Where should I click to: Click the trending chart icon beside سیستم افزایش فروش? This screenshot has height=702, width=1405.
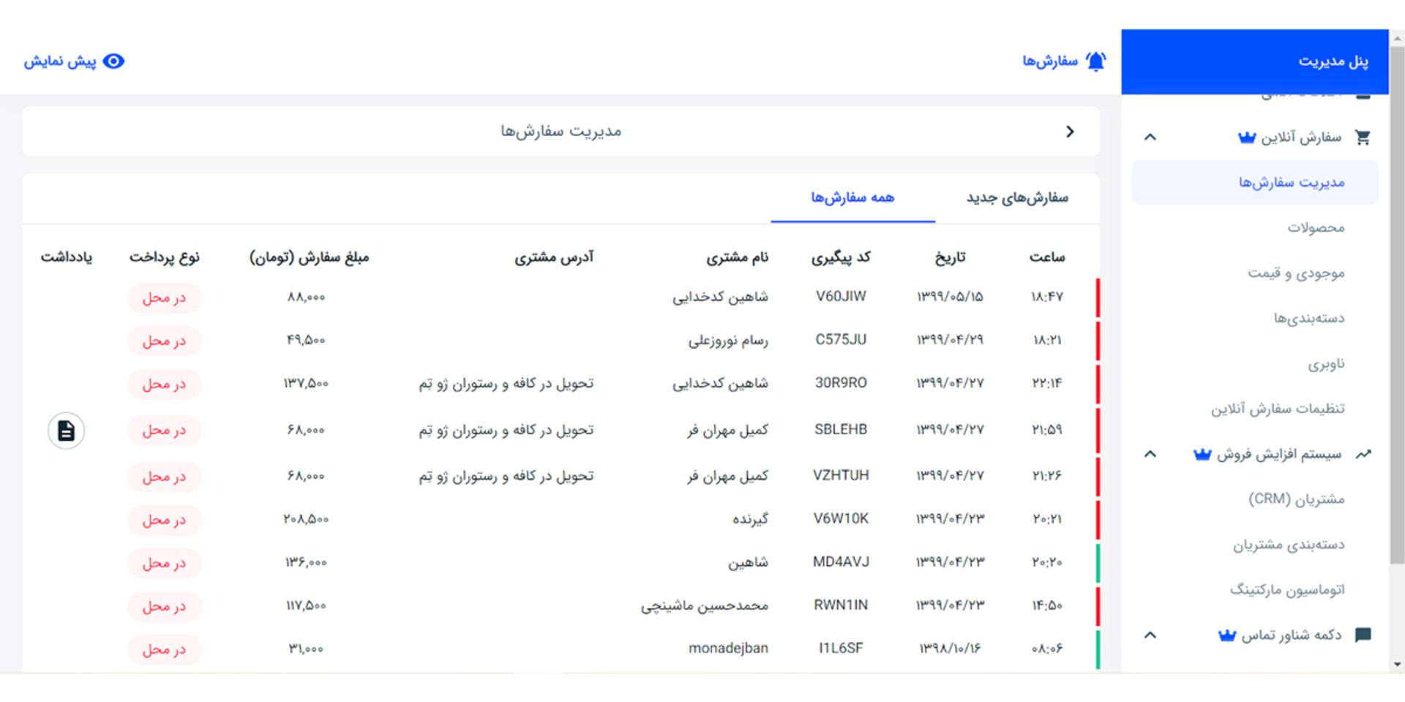(x=1363, y=453)
